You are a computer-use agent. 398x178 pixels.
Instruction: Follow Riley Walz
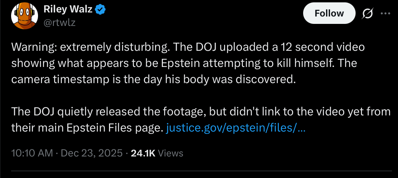pos(329,13)
